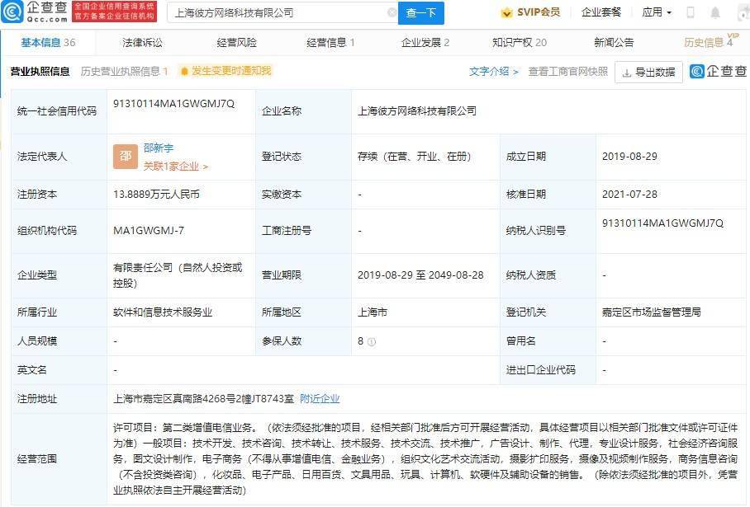This screenshot has width=750, height=507.
Task: Click the 登记状态 value 存续（在营、开业、在册）
Action: tap(414, 156)
